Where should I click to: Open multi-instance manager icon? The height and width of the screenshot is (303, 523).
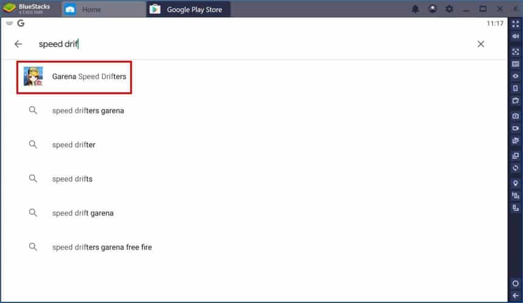[516, 155]
